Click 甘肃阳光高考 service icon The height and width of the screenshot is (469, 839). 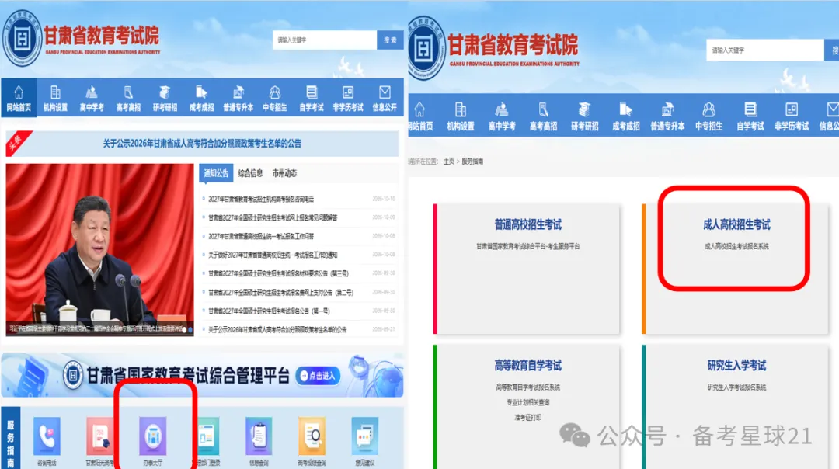100,436
